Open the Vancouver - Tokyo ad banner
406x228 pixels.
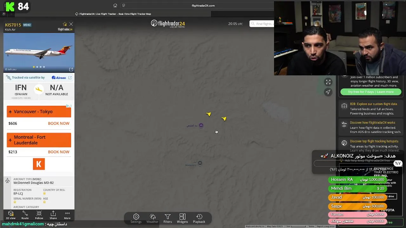click(x=39, y=111)
